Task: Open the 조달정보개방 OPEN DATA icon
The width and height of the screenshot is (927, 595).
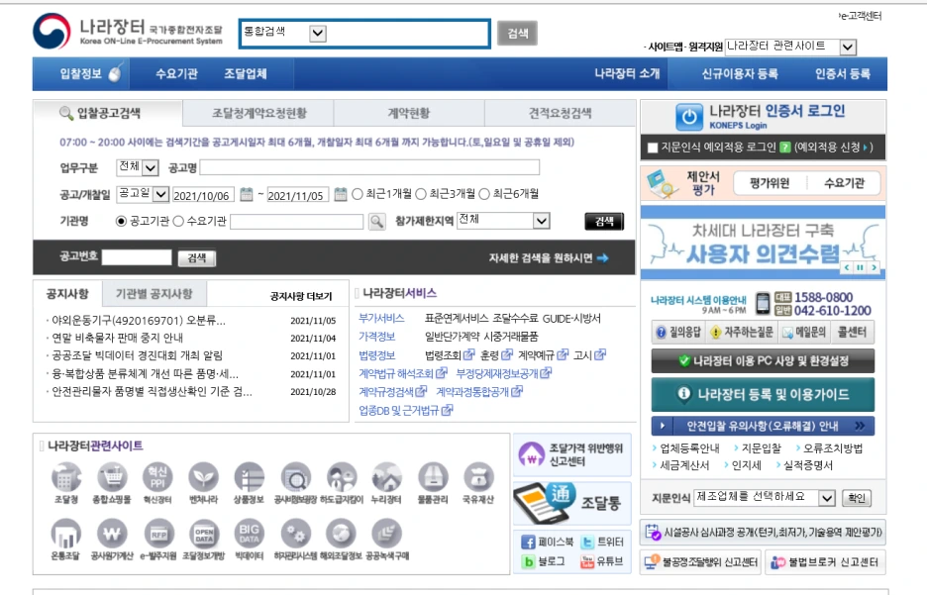Action: tap(204, 534)
